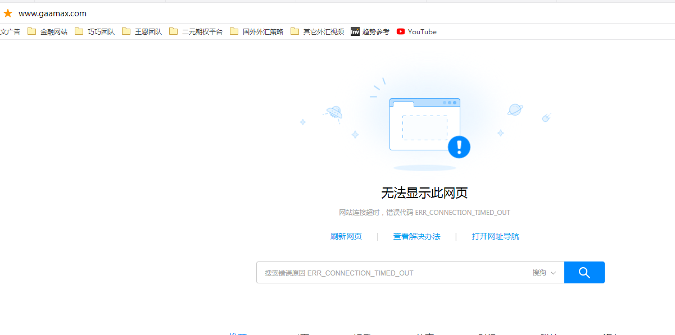Click the 刷新网页 link
The image size is (675, 335).
346,237
